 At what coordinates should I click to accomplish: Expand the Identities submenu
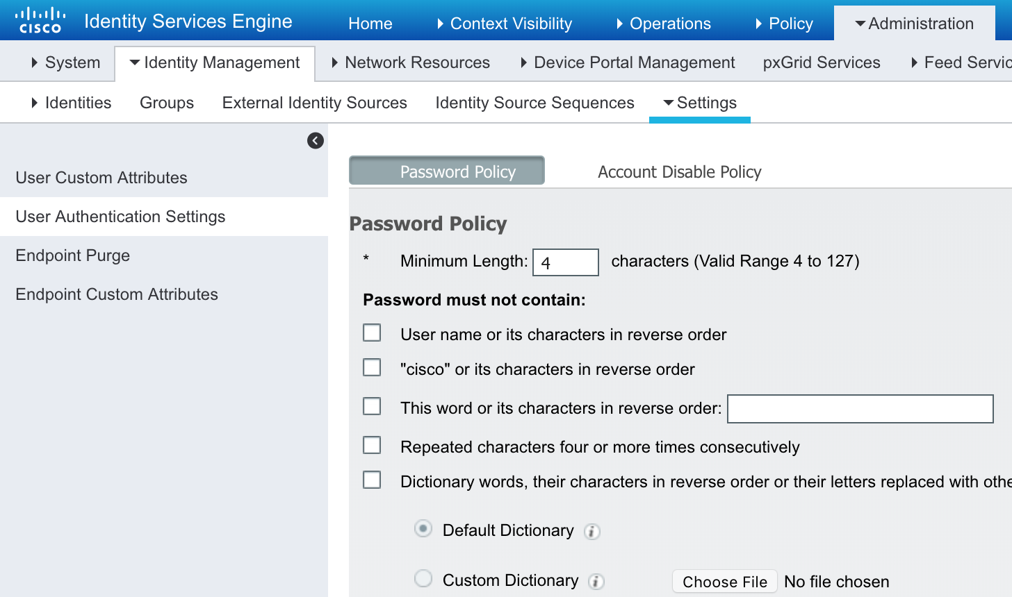click(72, 103)
